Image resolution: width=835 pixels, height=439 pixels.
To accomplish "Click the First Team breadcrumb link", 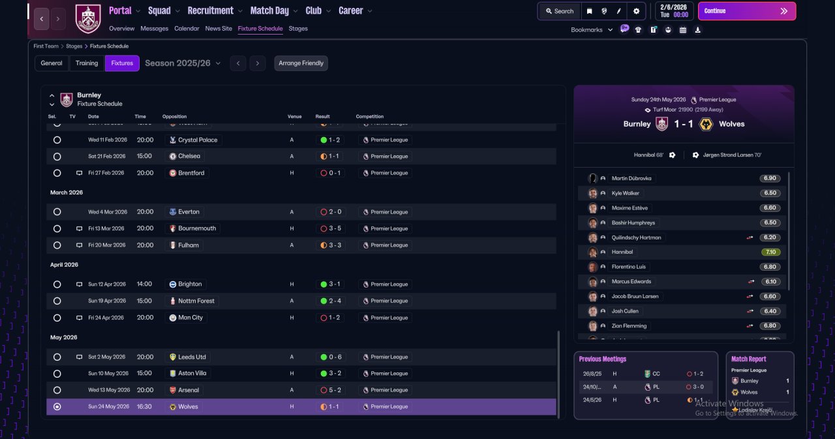I will point(46,46).
